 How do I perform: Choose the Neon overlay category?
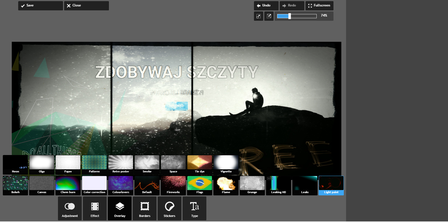click(x=15, y=165)
